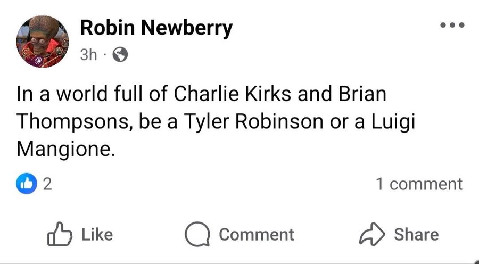Open the 1 comment link
The height and width of the screenshot is (264, 479).
click(419, 184)
